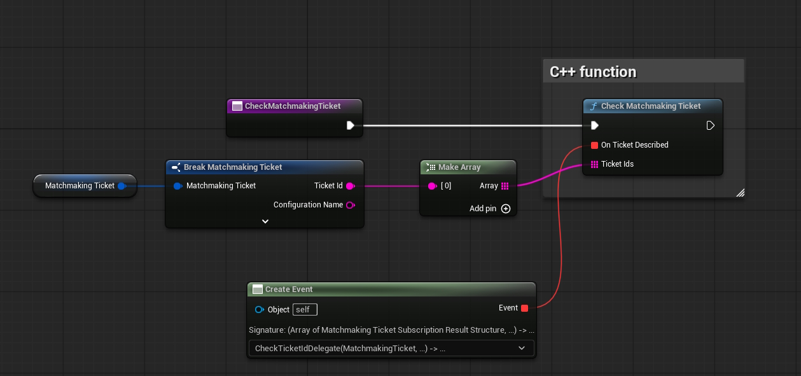Viewport: 801px width, 376px height.
Task: Click the red On Ticket Described delegate pin
Action: [x=594, y=145]
